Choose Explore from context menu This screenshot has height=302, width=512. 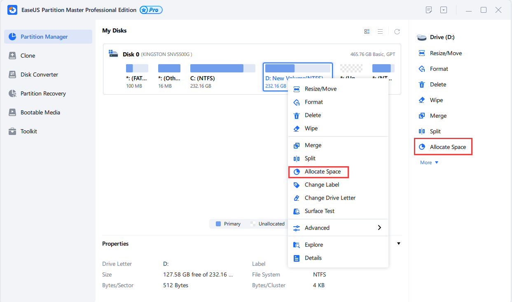338,245
